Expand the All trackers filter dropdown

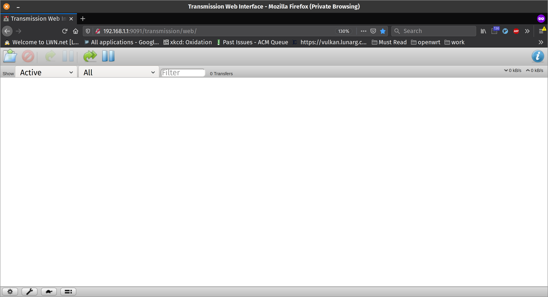(x=119, y=72)
